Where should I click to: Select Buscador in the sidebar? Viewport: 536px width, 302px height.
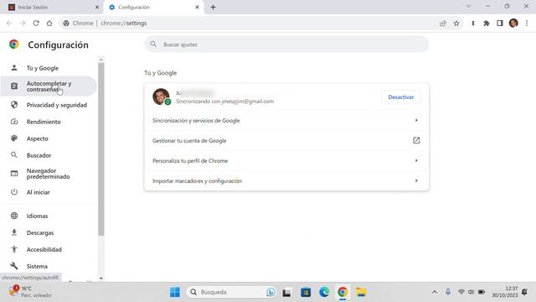(39, 155)
